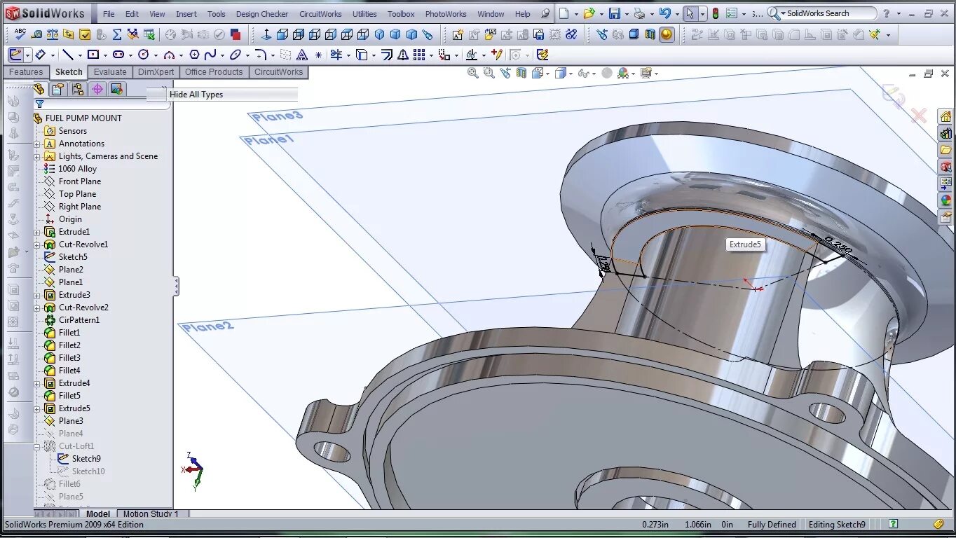Open the sketch Text tool

[x=302, y=55]
